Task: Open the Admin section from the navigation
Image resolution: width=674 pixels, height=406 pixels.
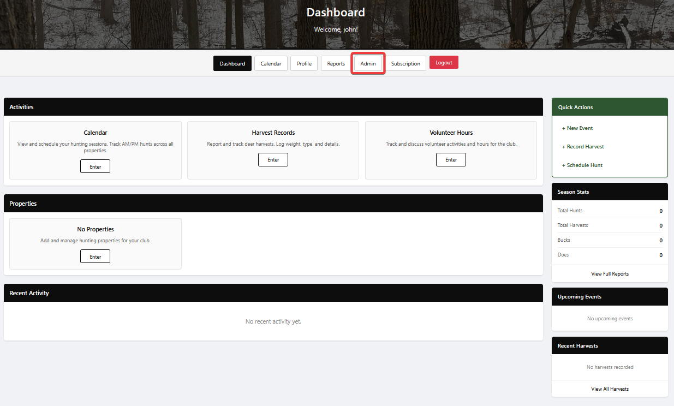Action: (x=367, y=63)
